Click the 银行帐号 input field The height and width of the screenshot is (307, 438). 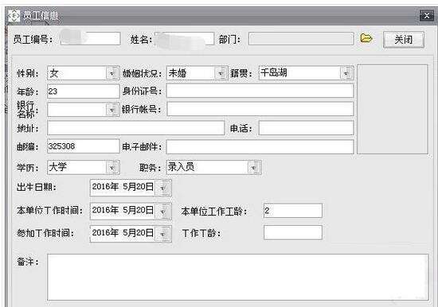(x=260, y=109)
